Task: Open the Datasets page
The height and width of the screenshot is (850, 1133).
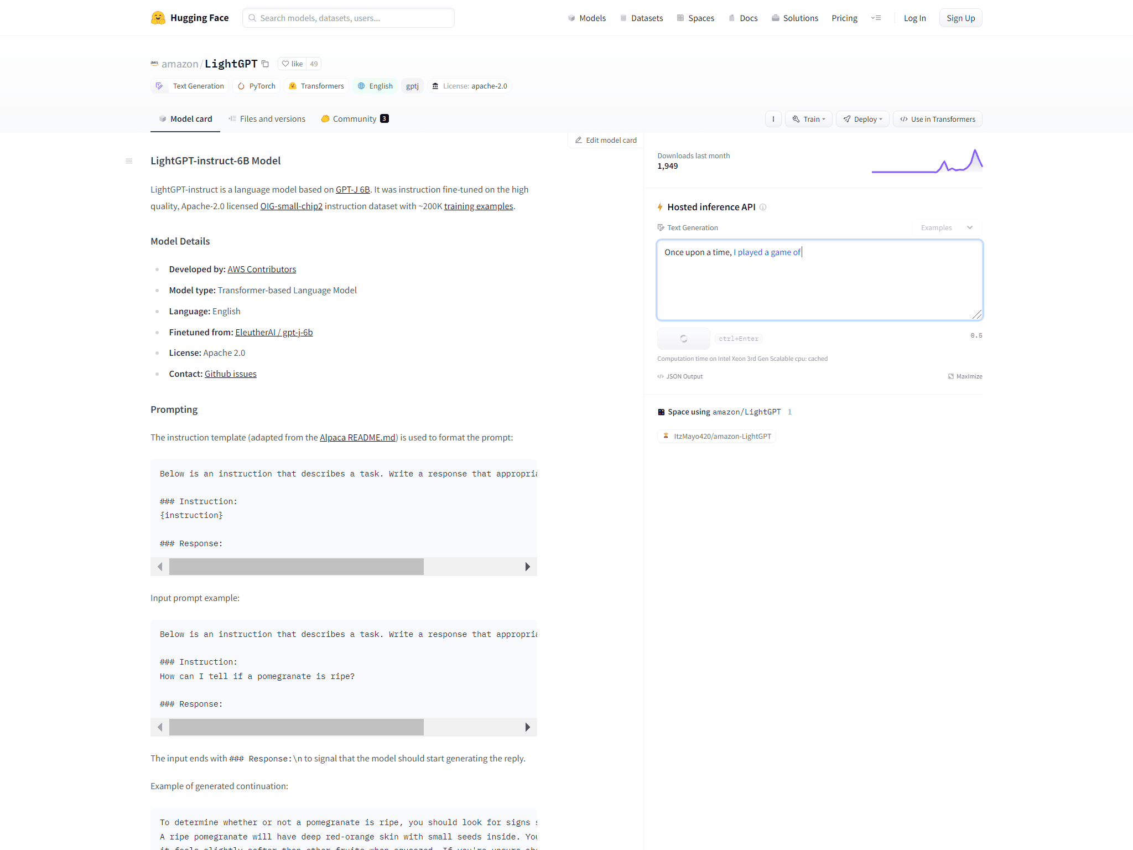Action: [641, 18]
